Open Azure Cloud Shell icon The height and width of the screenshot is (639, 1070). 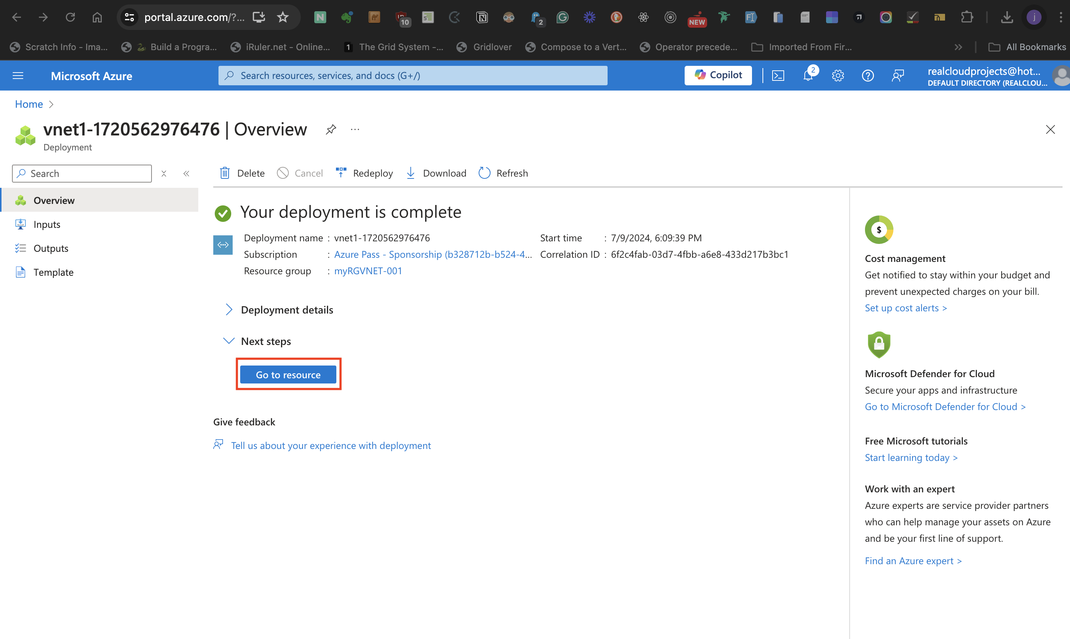778,76
